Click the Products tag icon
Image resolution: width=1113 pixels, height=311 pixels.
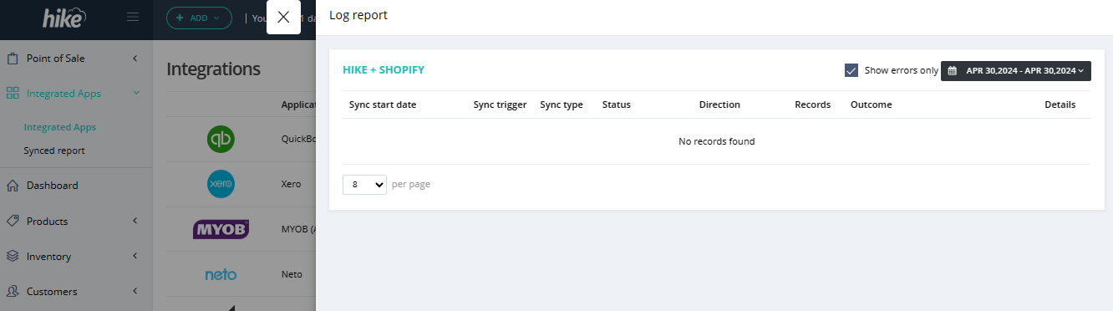click(x=13, y=222)
